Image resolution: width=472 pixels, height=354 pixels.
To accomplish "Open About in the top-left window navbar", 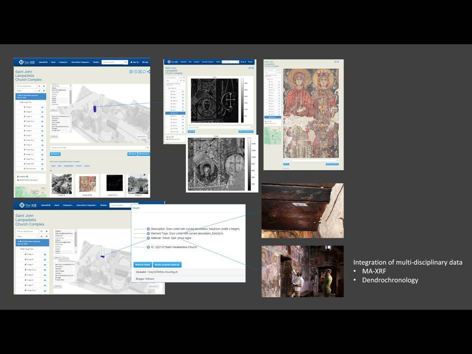I will coord(53,62).
